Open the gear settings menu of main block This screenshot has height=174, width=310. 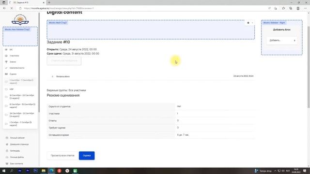(x=248, y=23)
